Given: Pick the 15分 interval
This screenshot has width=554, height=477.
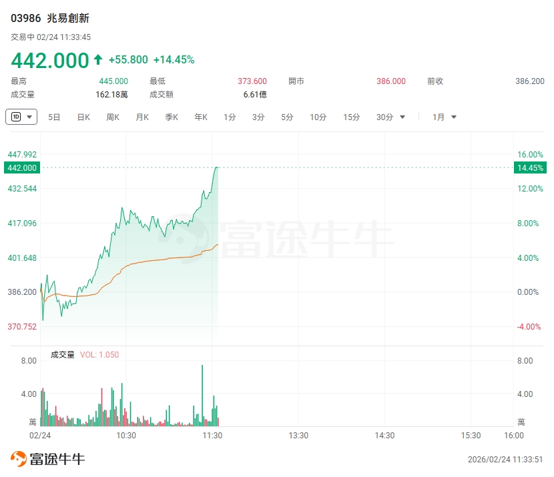Looking at the screenshot, I should 352,117.
